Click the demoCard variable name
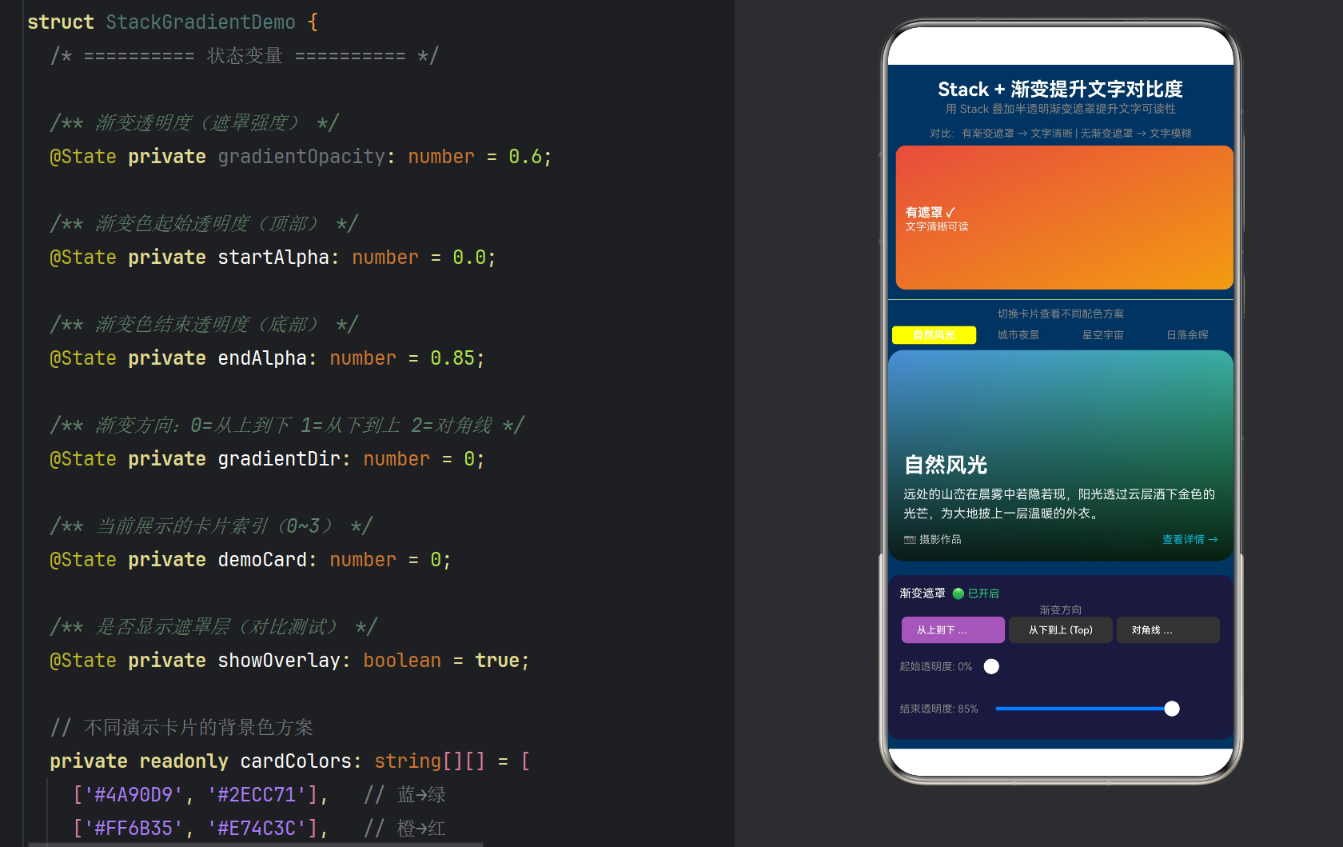Image resolution: width=1343 pixels, height=847 pixels. pos(262,560)
